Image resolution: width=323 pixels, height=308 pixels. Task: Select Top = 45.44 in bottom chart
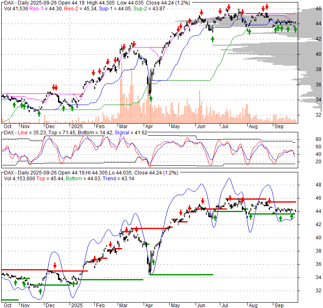50,179
